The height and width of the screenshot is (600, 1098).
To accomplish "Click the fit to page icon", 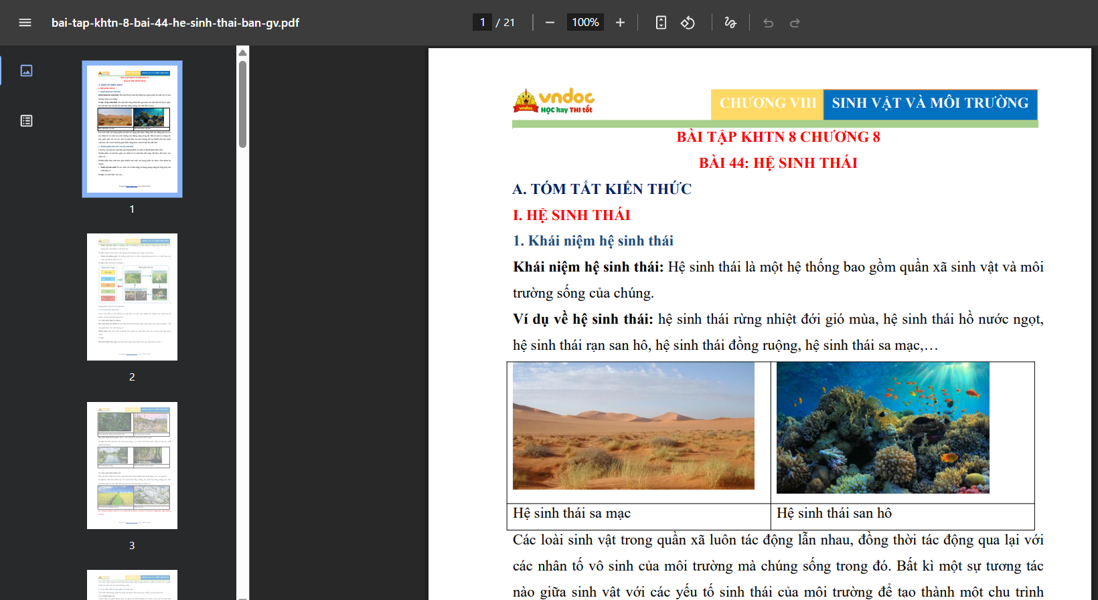I will (661, 23).
